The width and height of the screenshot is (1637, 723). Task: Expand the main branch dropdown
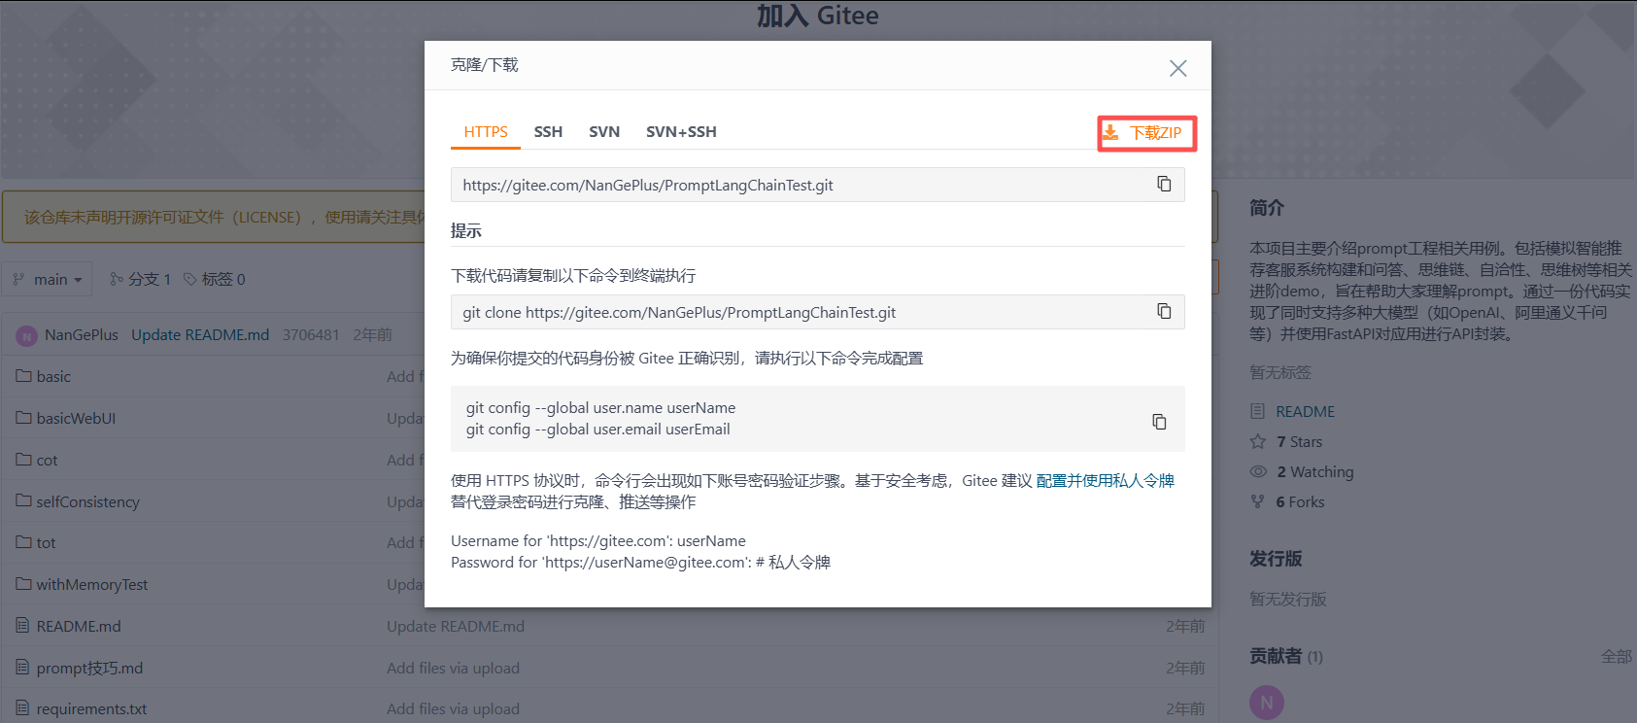pos(48,279)
